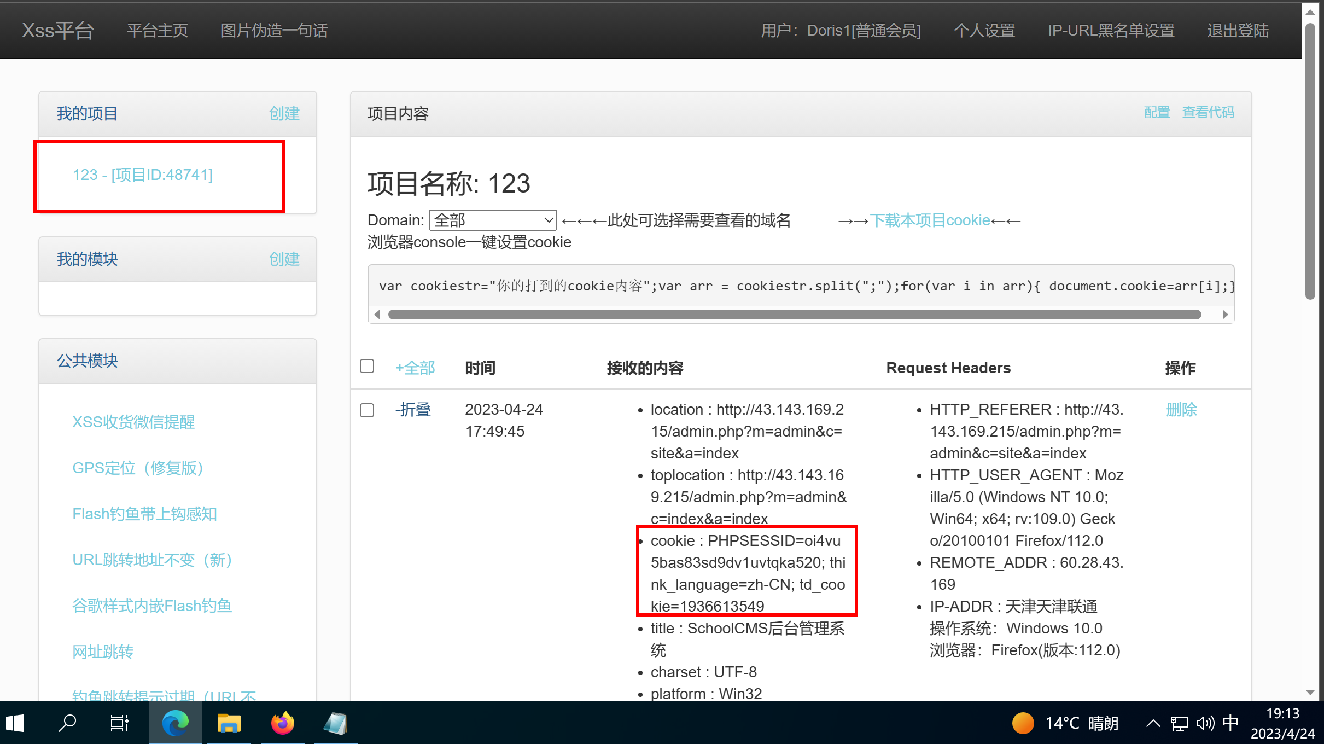Click the Windows Start button
This screenshot has width=1324, height=744.
[14, 723]
